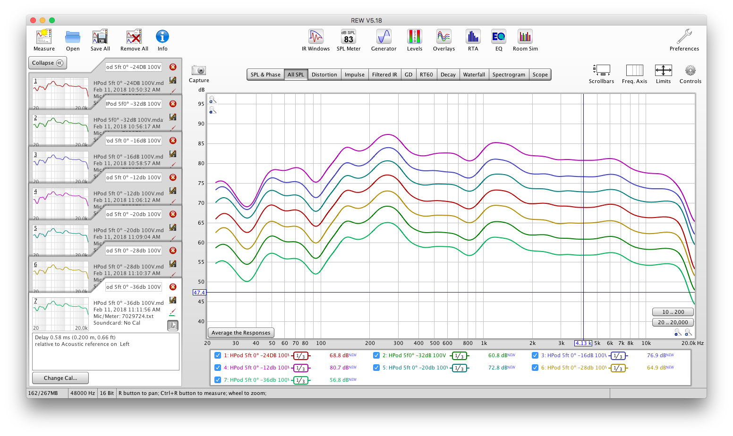733x436 pixels.
Task: Click the -12db 100V name field
Action: [134, 177]
